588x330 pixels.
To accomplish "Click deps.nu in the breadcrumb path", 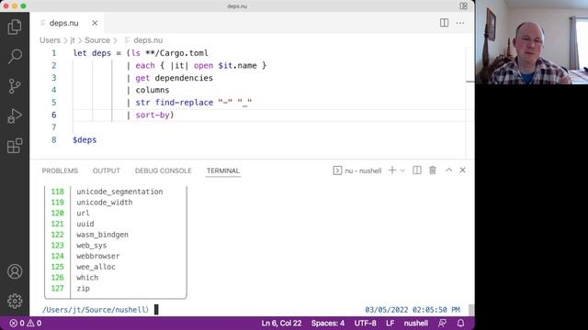I will 148,40.
